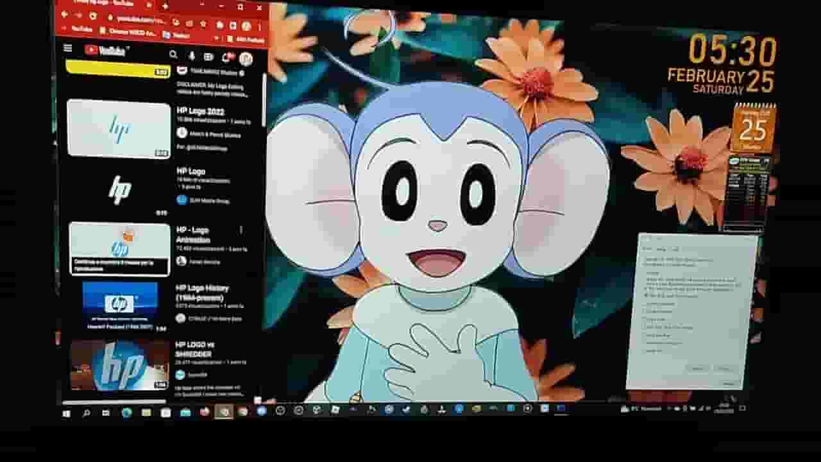Click the orange calendar widget showing 25
Image resolution: width=821 pixels, height=462 pixels.
click(753, 128)
